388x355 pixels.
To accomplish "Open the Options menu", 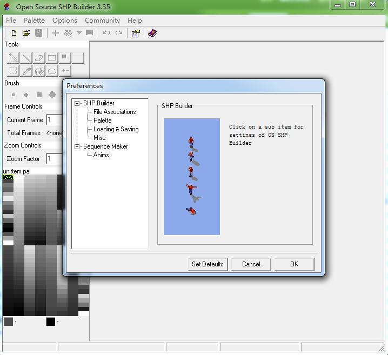I will coord(65,21).
